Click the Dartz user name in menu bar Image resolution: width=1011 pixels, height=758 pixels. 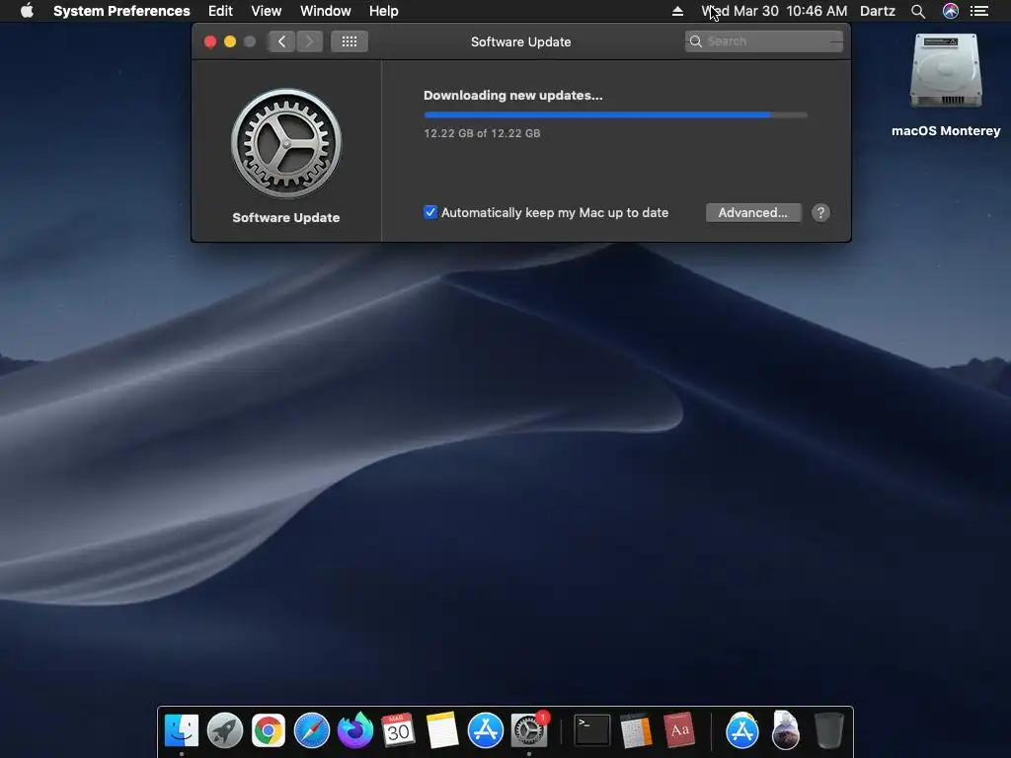878,11
